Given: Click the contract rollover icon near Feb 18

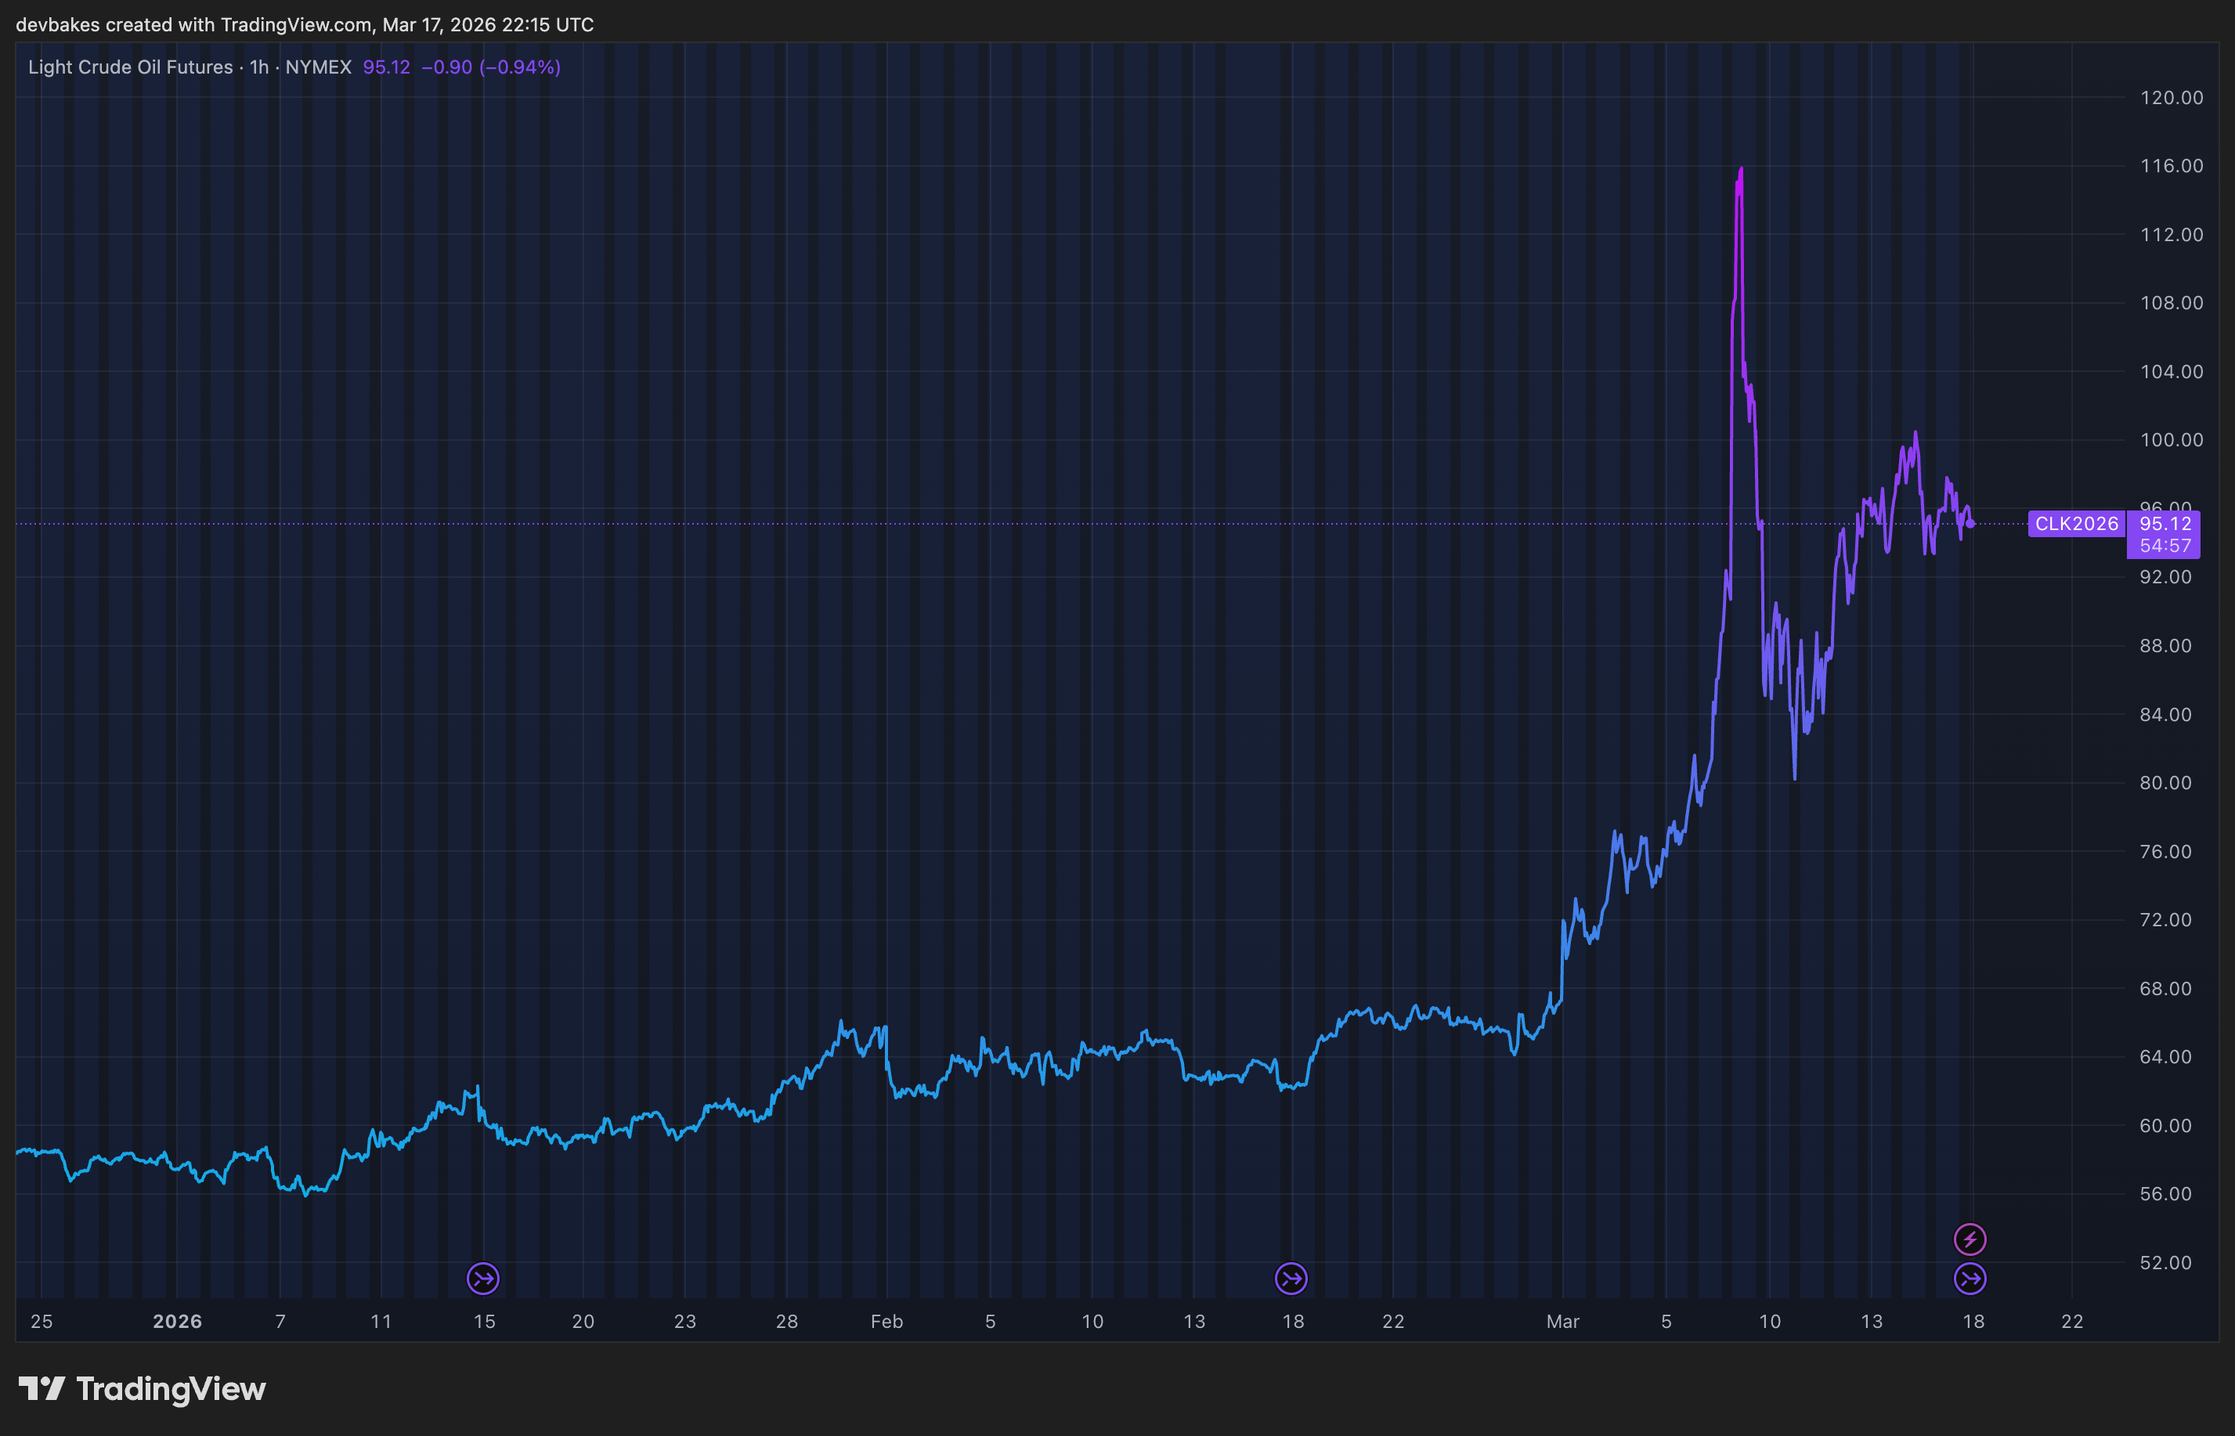Looking at the screenshot, I should tap(1291, 1278).
